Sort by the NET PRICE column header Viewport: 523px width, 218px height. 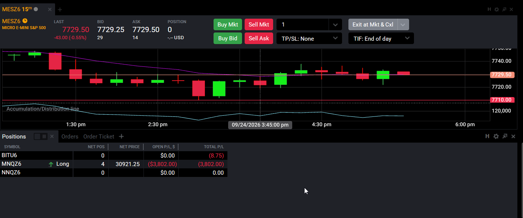(129, 147)
